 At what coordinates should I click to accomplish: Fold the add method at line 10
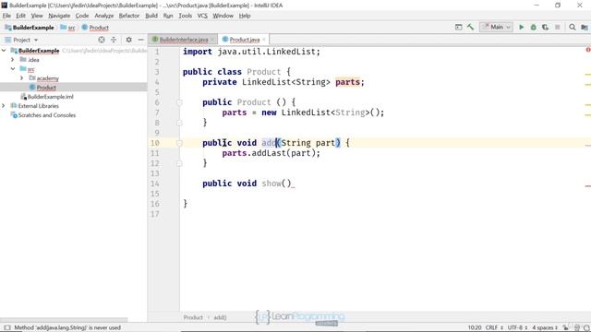[x=179, y=143]
